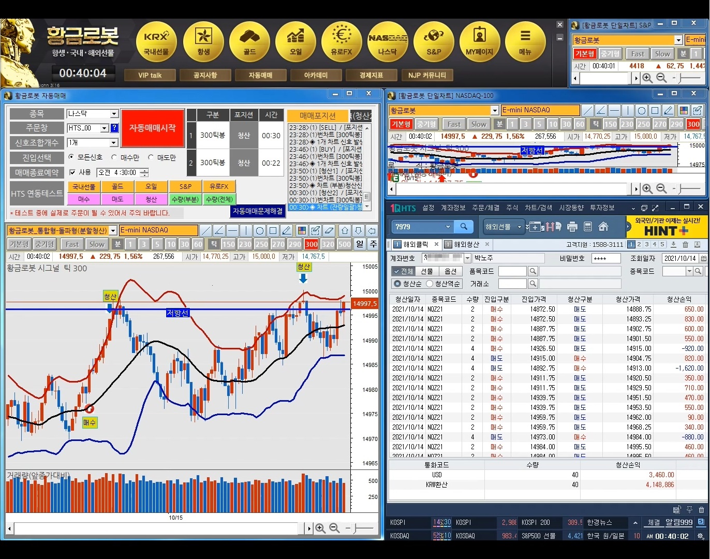Screen dimensions: 710x559
Task: Select the vertical line tool in main chart
Action: tap(246, 230)
